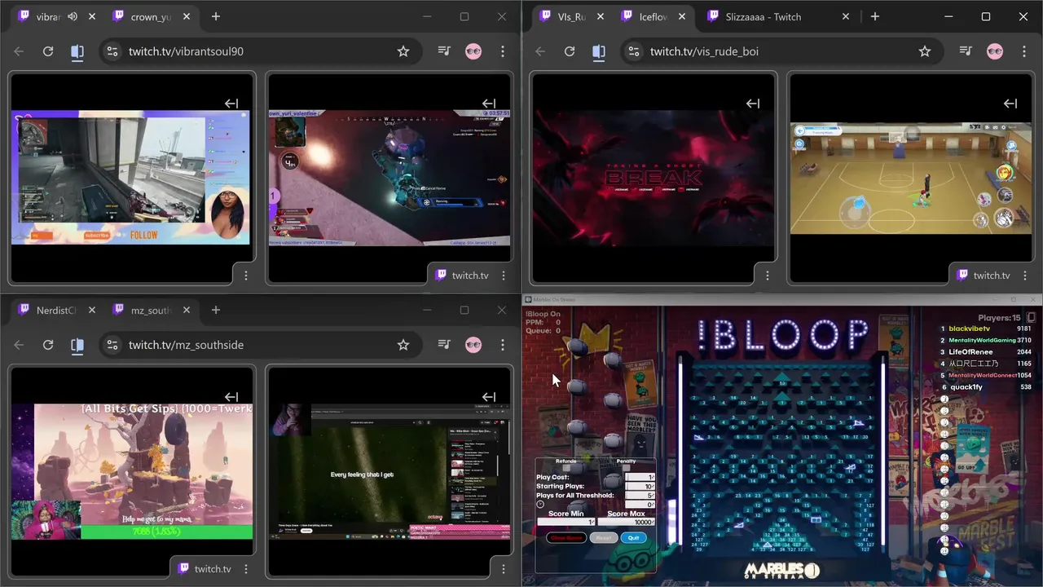Collapse the music video pane arrow

[x=489, y=397]
